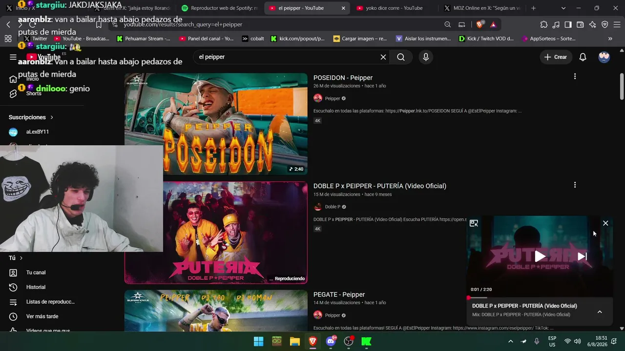The image size is (625, 351).
Task: Visit Peipper channel under POSEIDON
Action: (333, 98)
